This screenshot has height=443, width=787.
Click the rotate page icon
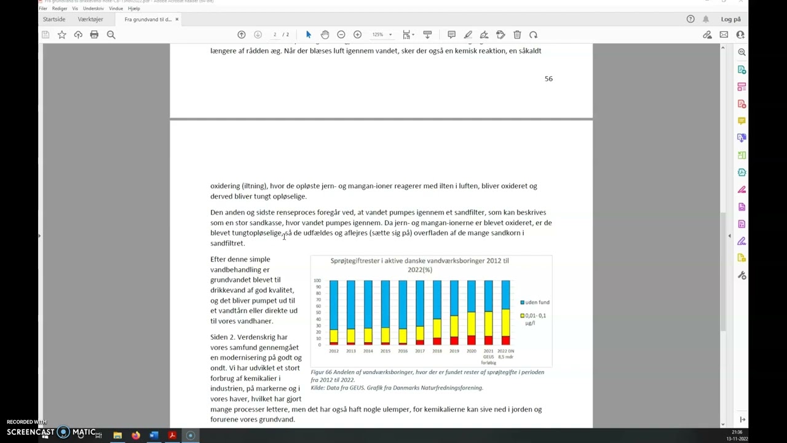tap(533, 35)
